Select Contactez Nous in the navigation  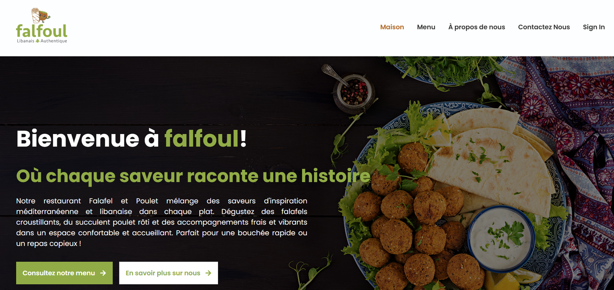[x=544, y=27]
